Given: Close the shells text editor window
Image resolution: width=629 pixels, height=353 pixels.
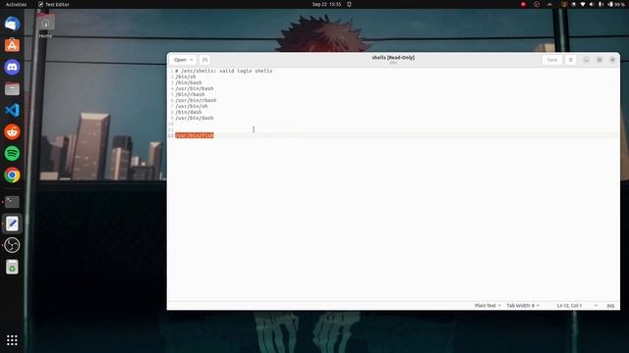Looking at the screenshot, I should [x=612, y=60].
